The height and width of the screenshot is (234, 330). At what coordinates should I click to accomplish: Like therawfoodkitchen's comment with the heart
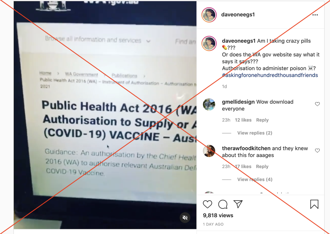(317, 150)
